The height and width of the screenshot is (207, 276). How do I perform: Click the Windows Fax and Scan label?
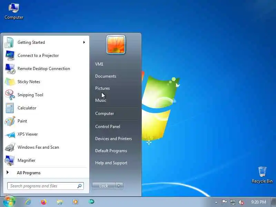pyautogui.click(x=38, y=147)
